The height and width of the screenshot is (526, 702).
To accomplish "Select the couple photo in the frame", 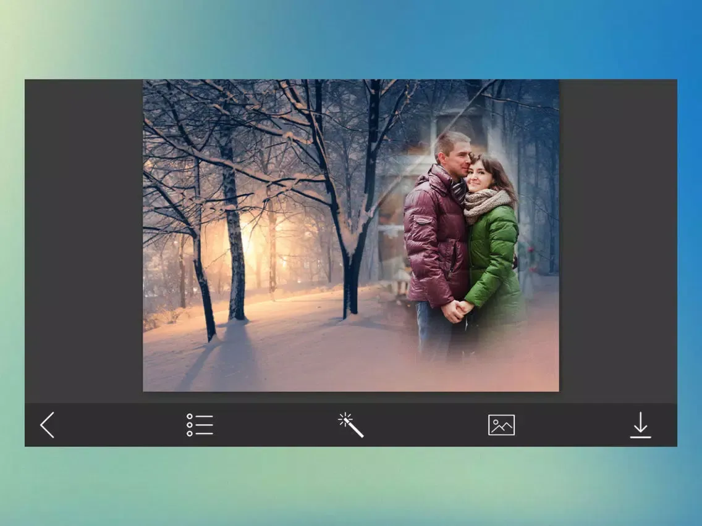I will coord(464,247).
